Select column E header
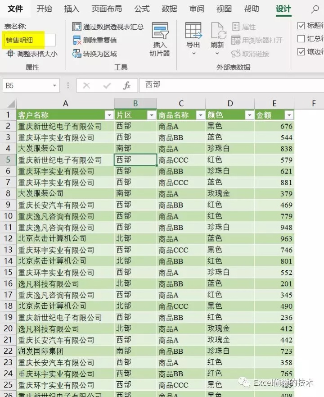 [x=274, y=104]
